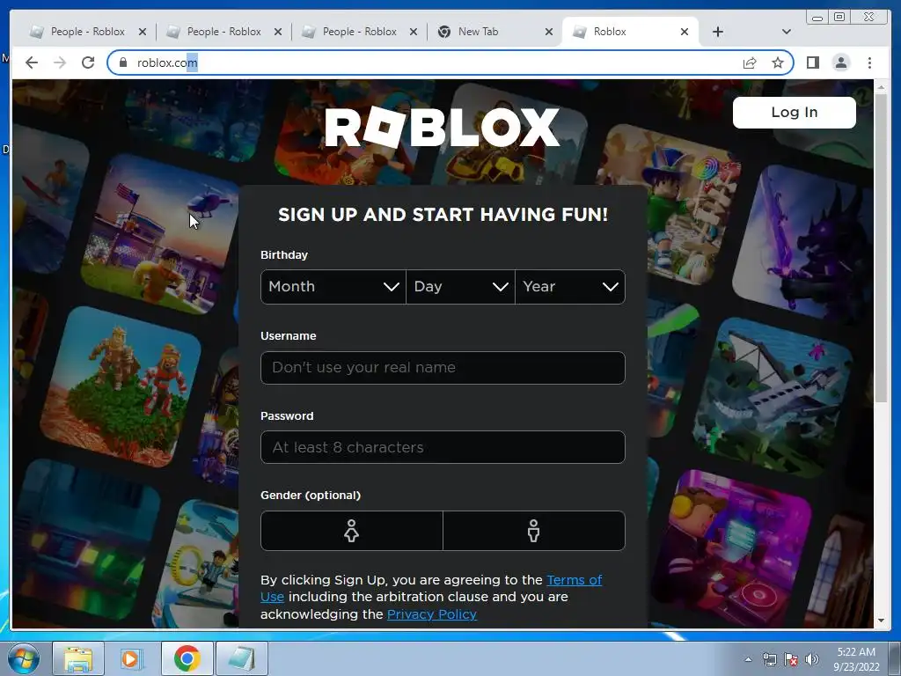Image resolution: width=901 pixels, height=676 pixels.
Task: Click the Username input field
Action: point(443,367)
